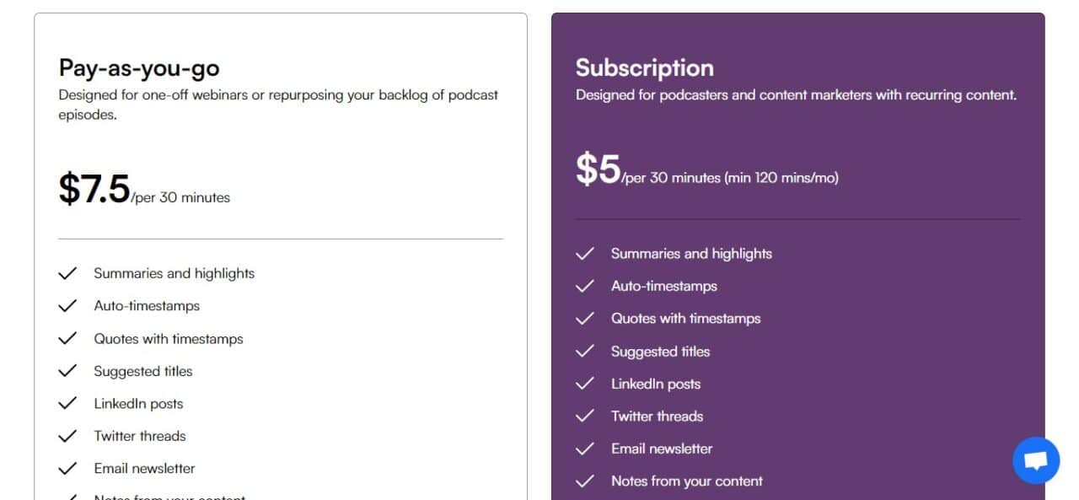The width and height of the screenshot is (1079, 500).
Task: Click checkmark beside Subscription Email newsletter
Action: 585,449
